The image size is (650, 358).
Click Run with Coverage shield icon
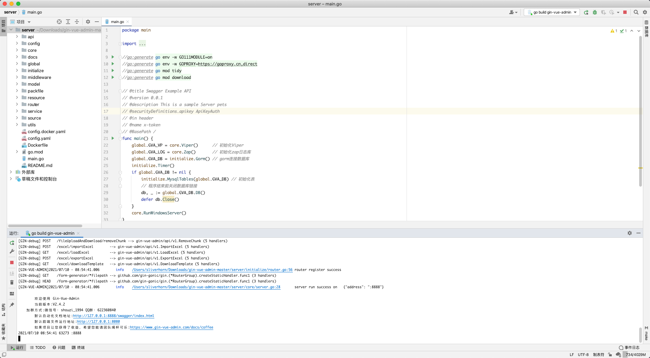[x=603, y=12]
